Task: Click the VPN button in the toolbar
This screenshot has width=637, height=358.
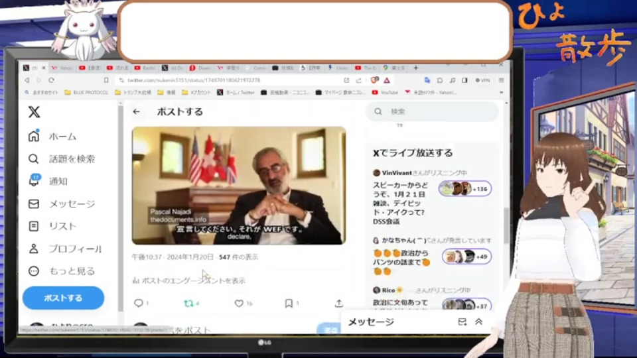Action: pyautogui.click(x=482, y=80)
